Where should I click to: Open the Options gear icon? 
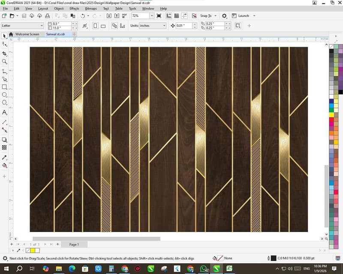pyautogui.click(x=224, y=16)
